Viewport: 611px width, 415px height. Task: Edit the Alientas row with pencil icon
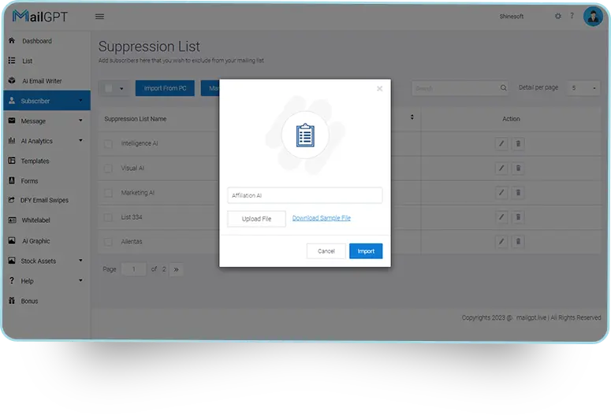pyautogui.click(x=501, y=241)
